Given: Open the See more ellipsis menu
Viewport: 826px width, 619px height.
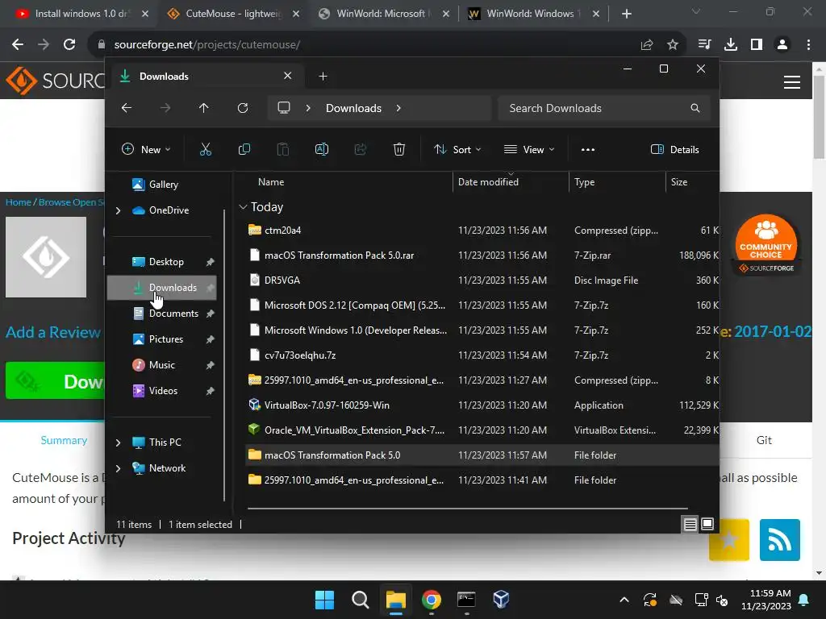Looking at the screenshot, I should (588, 149).
